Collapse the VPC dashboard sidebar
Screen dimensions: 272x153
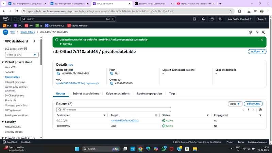point(35,41)
